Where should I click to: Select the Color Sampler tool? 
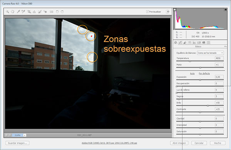coord(23,12)
